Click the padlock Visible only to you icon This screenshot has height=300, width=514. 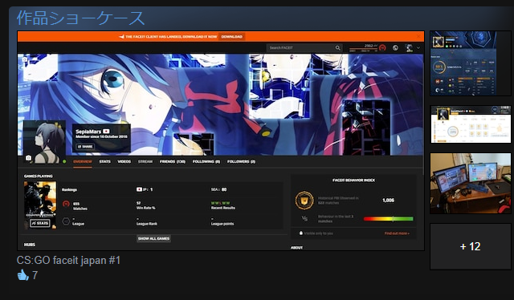301,233
